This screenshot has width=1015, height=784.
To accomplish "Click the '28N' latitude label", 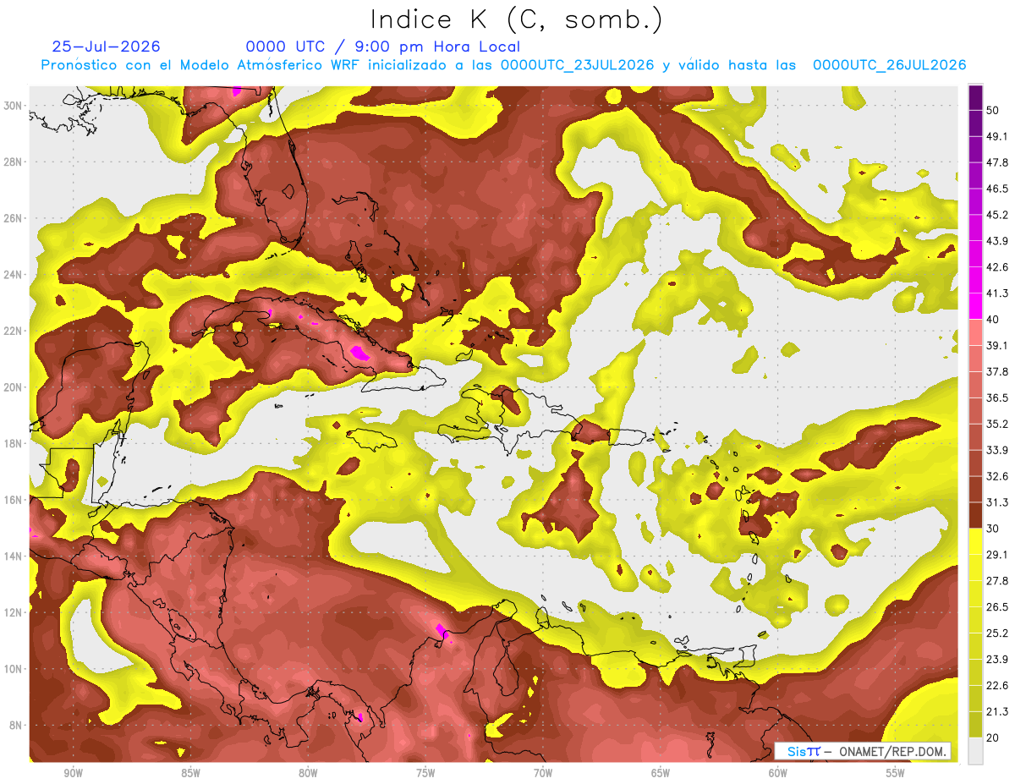I will (x=14, y=162).
